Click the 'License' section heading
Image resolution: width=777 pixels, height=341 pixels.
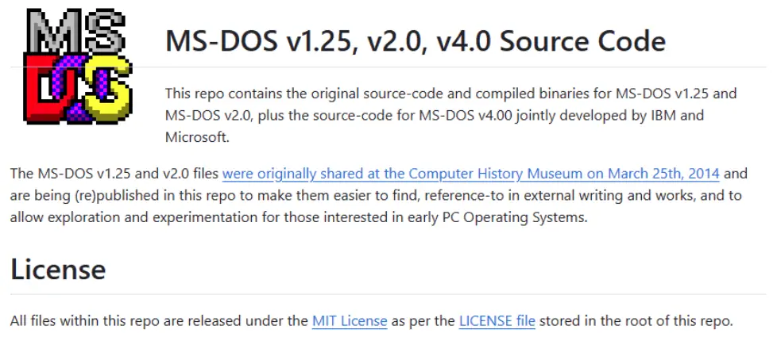[x=58, y=270]
